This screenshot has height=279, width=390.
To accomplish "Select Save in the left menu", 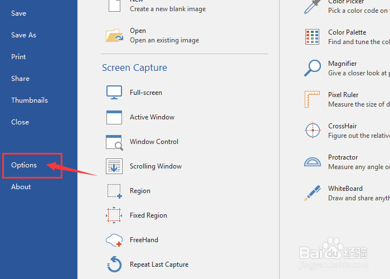I will [18, 13].
